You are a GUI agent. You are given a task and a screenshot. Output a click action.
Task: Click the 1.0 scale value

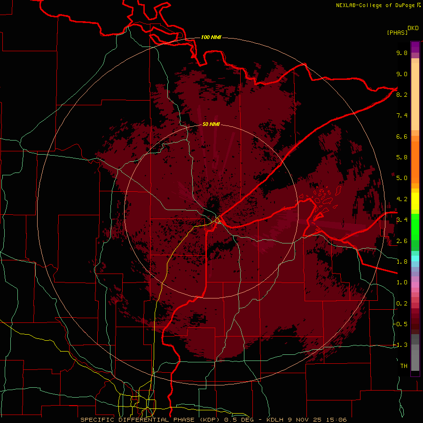(x=402, y=282)
